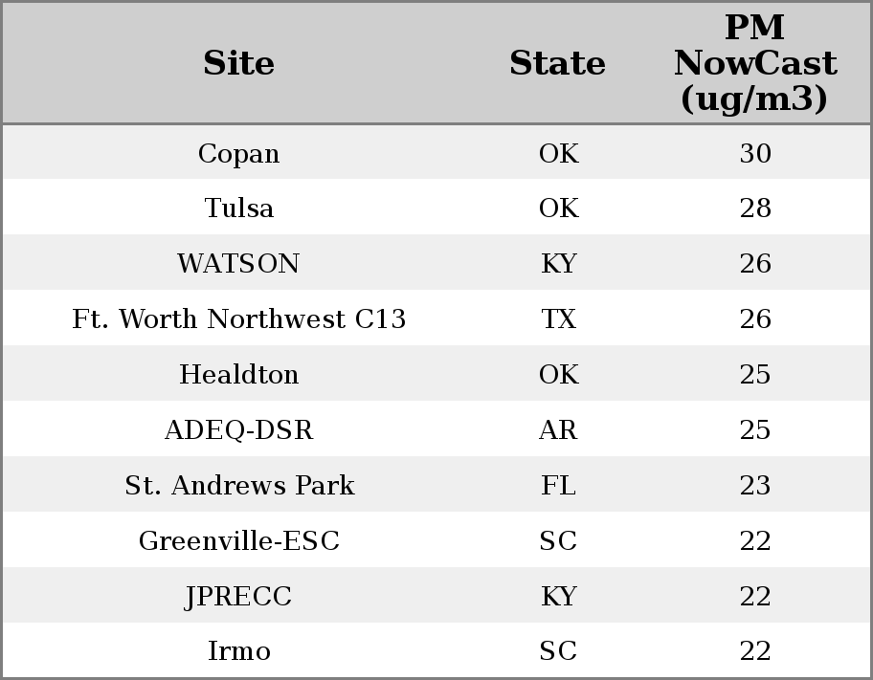Click the JPRECC site name

239,596
